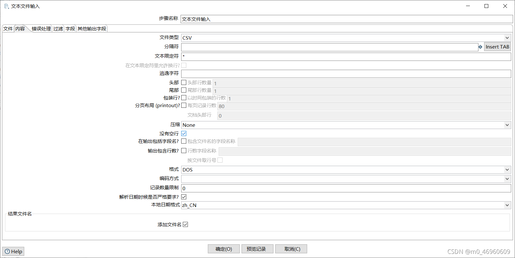Enable the 尾部 checkbox
Image resolution: width=515 pixels, height=258 pixels.
[x=184, y=90]
